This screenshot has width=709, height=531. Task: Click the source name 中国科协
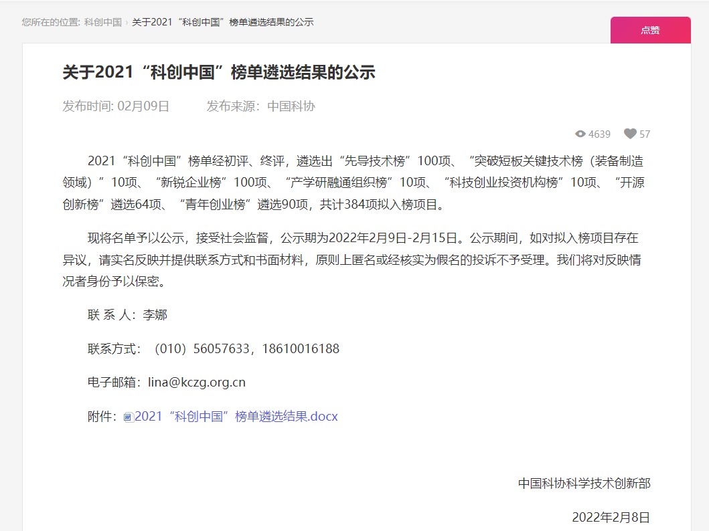click(x=291, y=106)
